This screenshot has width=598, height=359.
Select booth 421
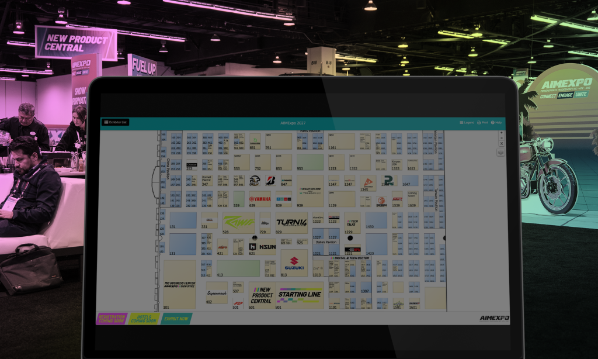coord(222,247)
